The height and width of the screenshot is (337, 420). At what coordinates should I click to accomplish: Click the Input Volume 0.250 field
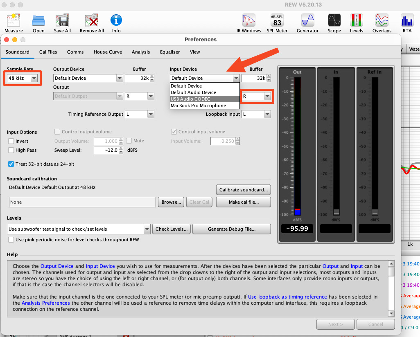[x=223, y=141]
